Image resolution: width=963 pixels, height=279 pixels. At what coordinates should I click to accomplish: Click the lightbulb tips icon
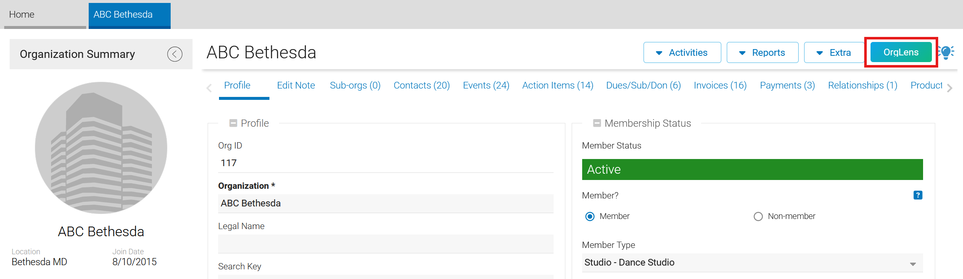click(x=947, y=52)
